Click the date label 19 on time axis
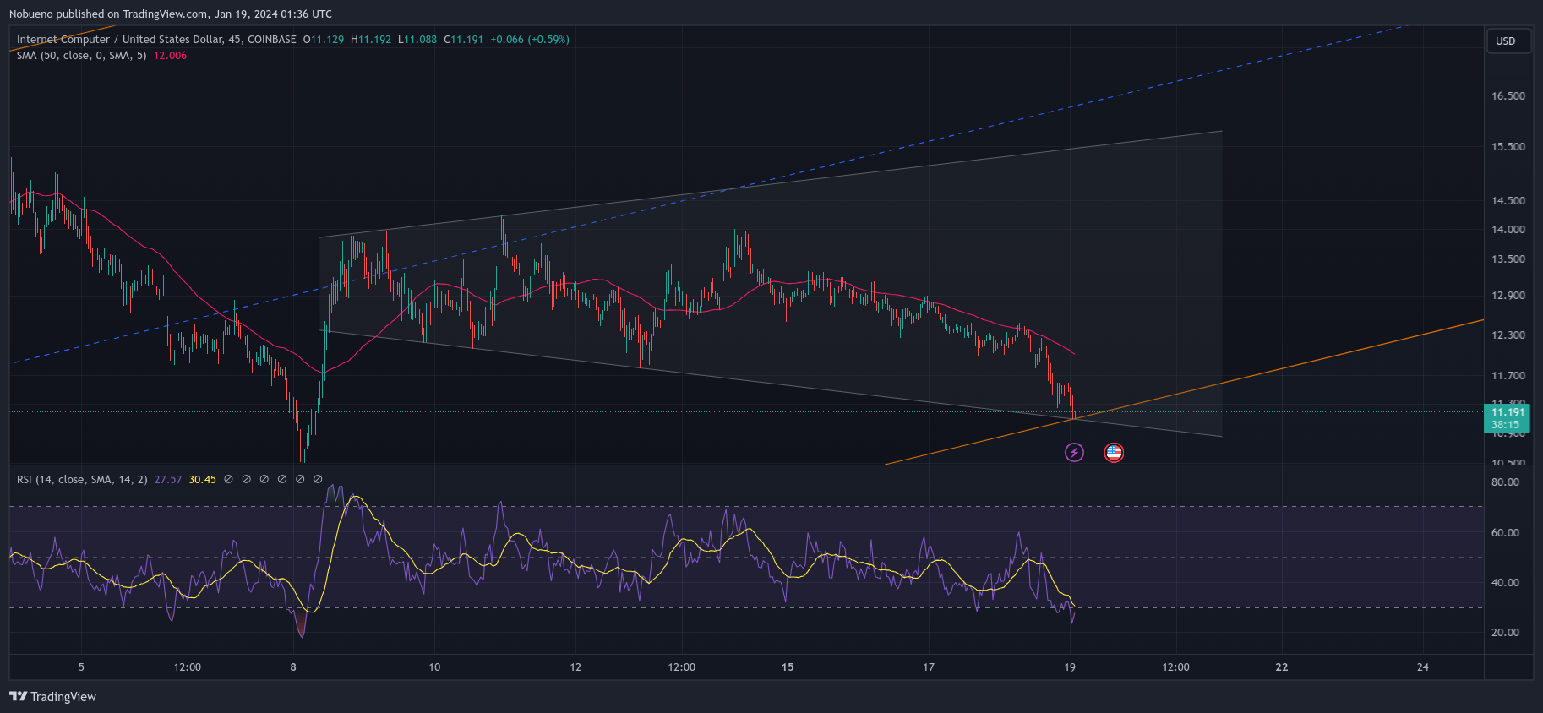This screenshot has width=1543, height=713. [1070, 667]
